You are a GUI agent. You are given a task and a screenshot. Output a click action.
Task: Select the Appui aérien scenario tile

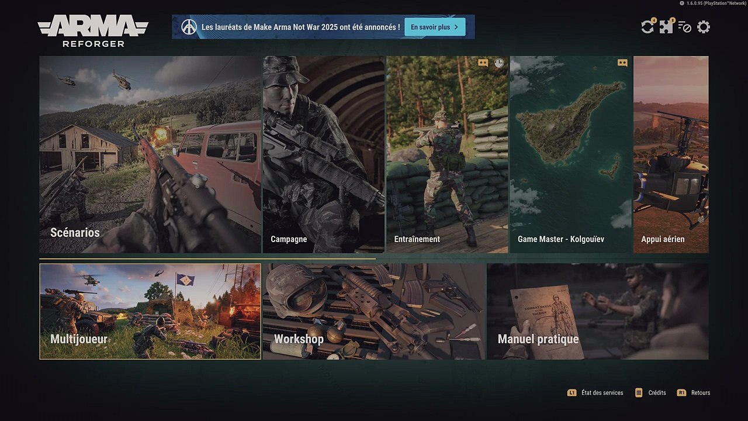tap(671, 154)
